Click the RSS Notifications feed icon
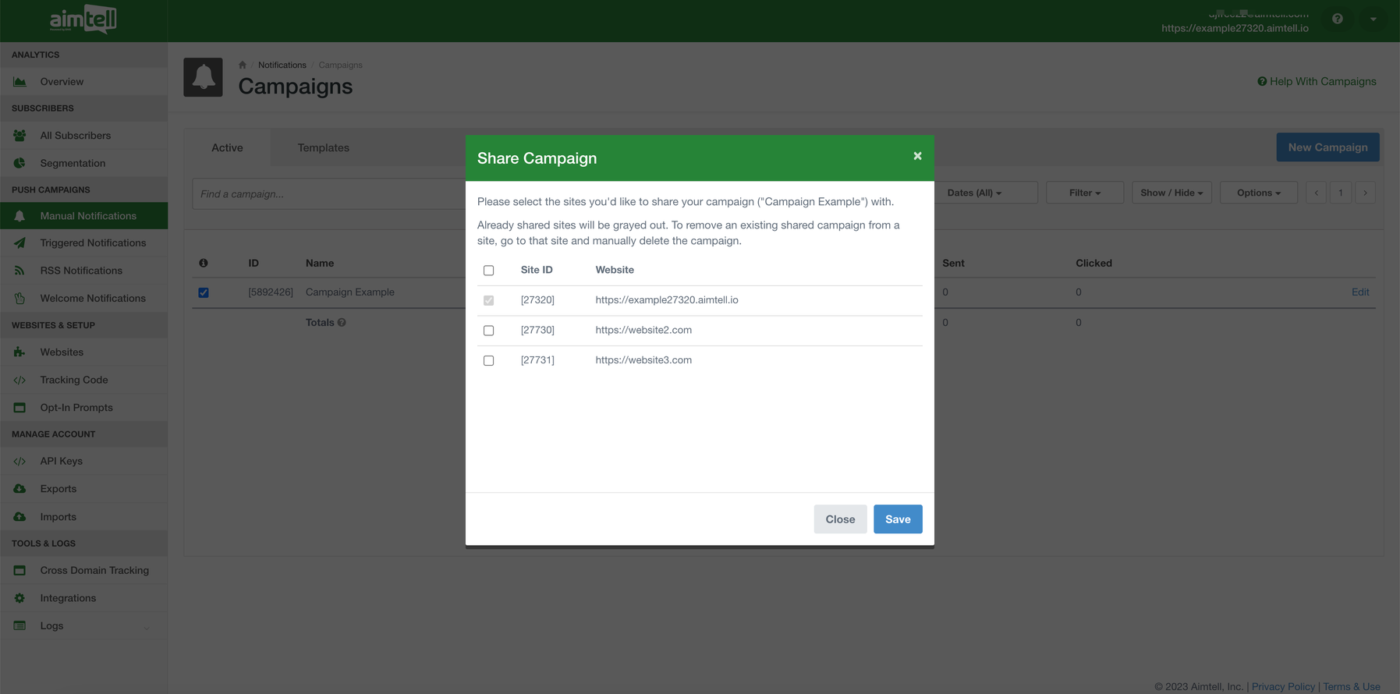 [x=19, y=271]
